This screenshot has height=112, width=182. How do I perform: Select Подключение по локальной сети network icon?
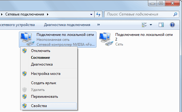click(27, 39)
